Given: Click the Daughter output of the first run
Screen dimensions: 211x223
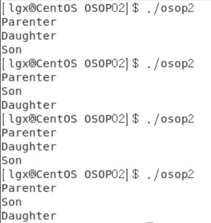Looking at the screenshot, I should 29,36.
